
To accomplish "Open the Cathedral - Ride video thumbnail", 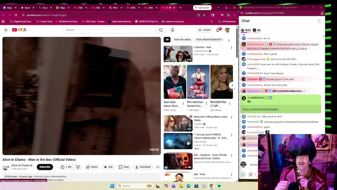I will click(178, 54).
